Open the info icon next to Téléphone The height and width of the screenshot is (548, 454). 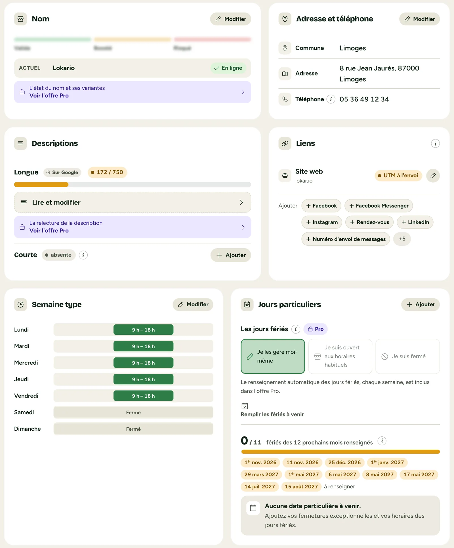pos(331,99)
